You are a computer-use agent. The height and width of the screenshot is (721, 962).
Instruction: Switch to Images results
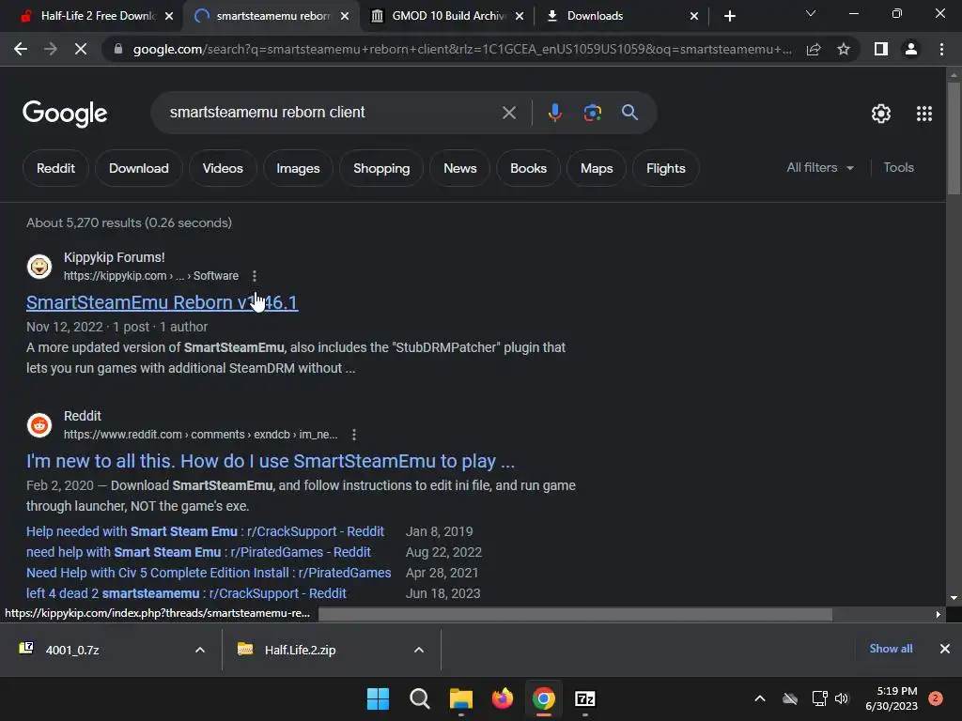[x=298, y=168]
